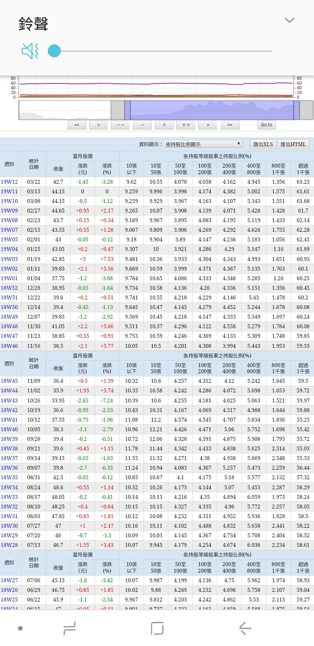314x646 pixels.
Task: Open week link 18W50
Action: (x=9, y=307)
